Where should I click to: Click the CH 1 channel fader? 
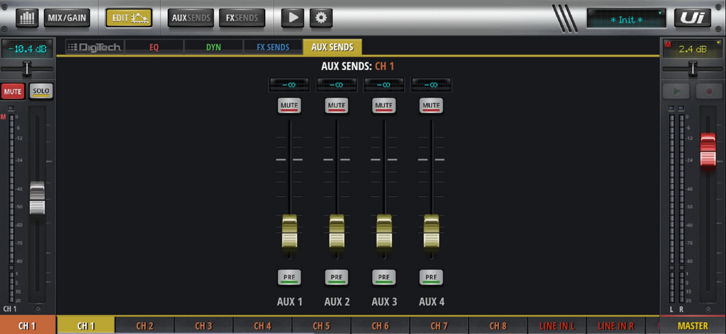tap(38, 197)
